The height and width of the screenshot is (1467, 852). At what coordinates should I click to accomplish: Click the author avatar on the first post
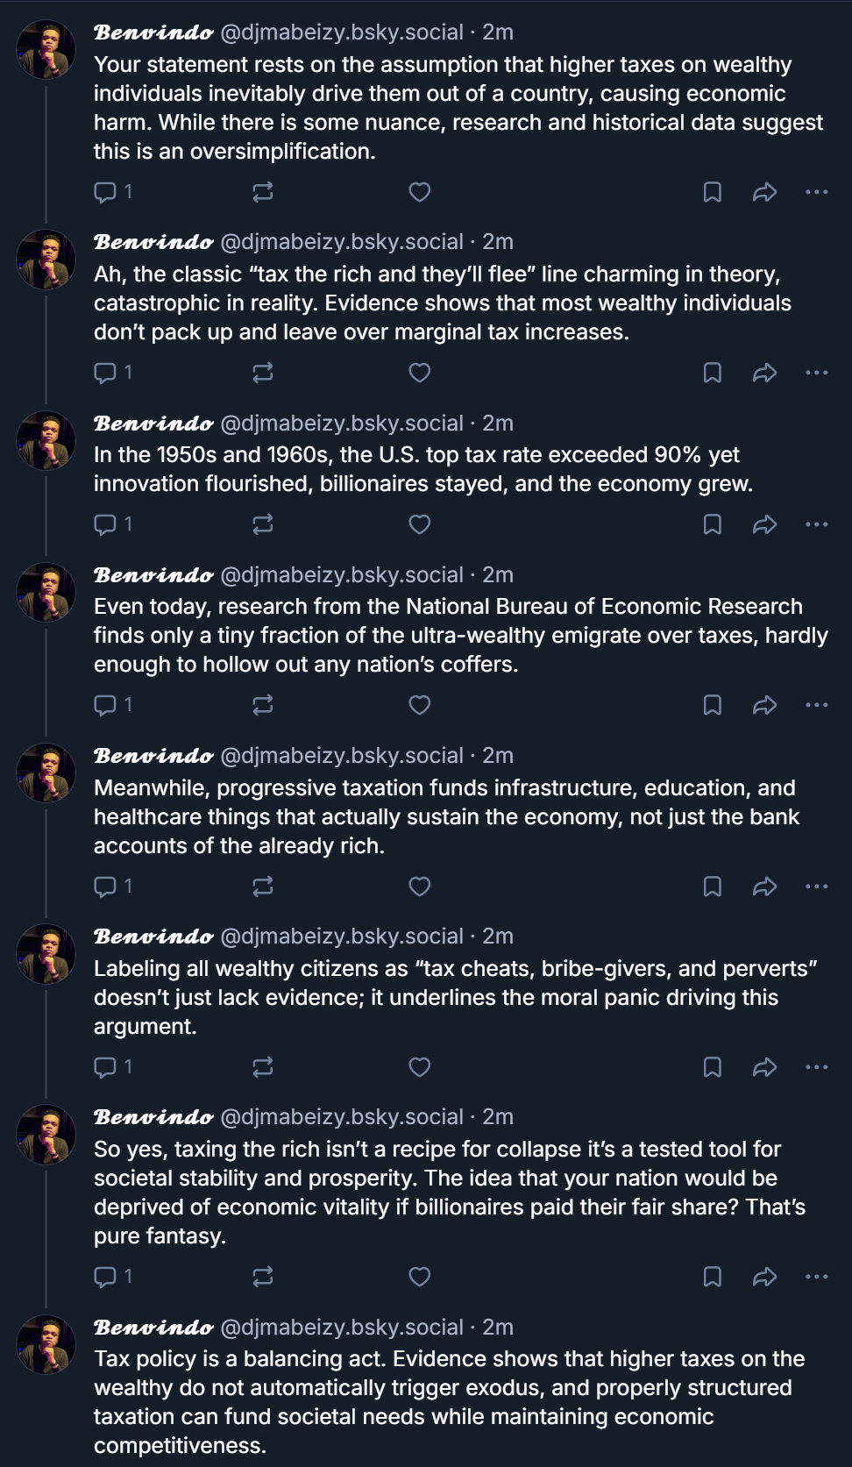46,49
